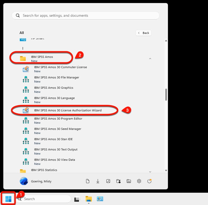The height and width of the screenshot is (205, 208).
Task: Click the magnifier icon in Start search
Action: point(18,15)
